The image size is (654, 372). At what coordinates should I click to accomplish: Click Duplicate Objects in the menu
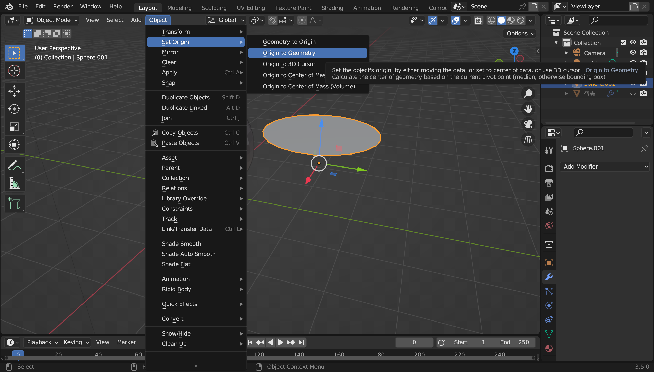click(x=196, y=97)
